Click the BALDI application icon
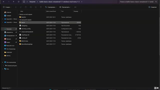 20,22
